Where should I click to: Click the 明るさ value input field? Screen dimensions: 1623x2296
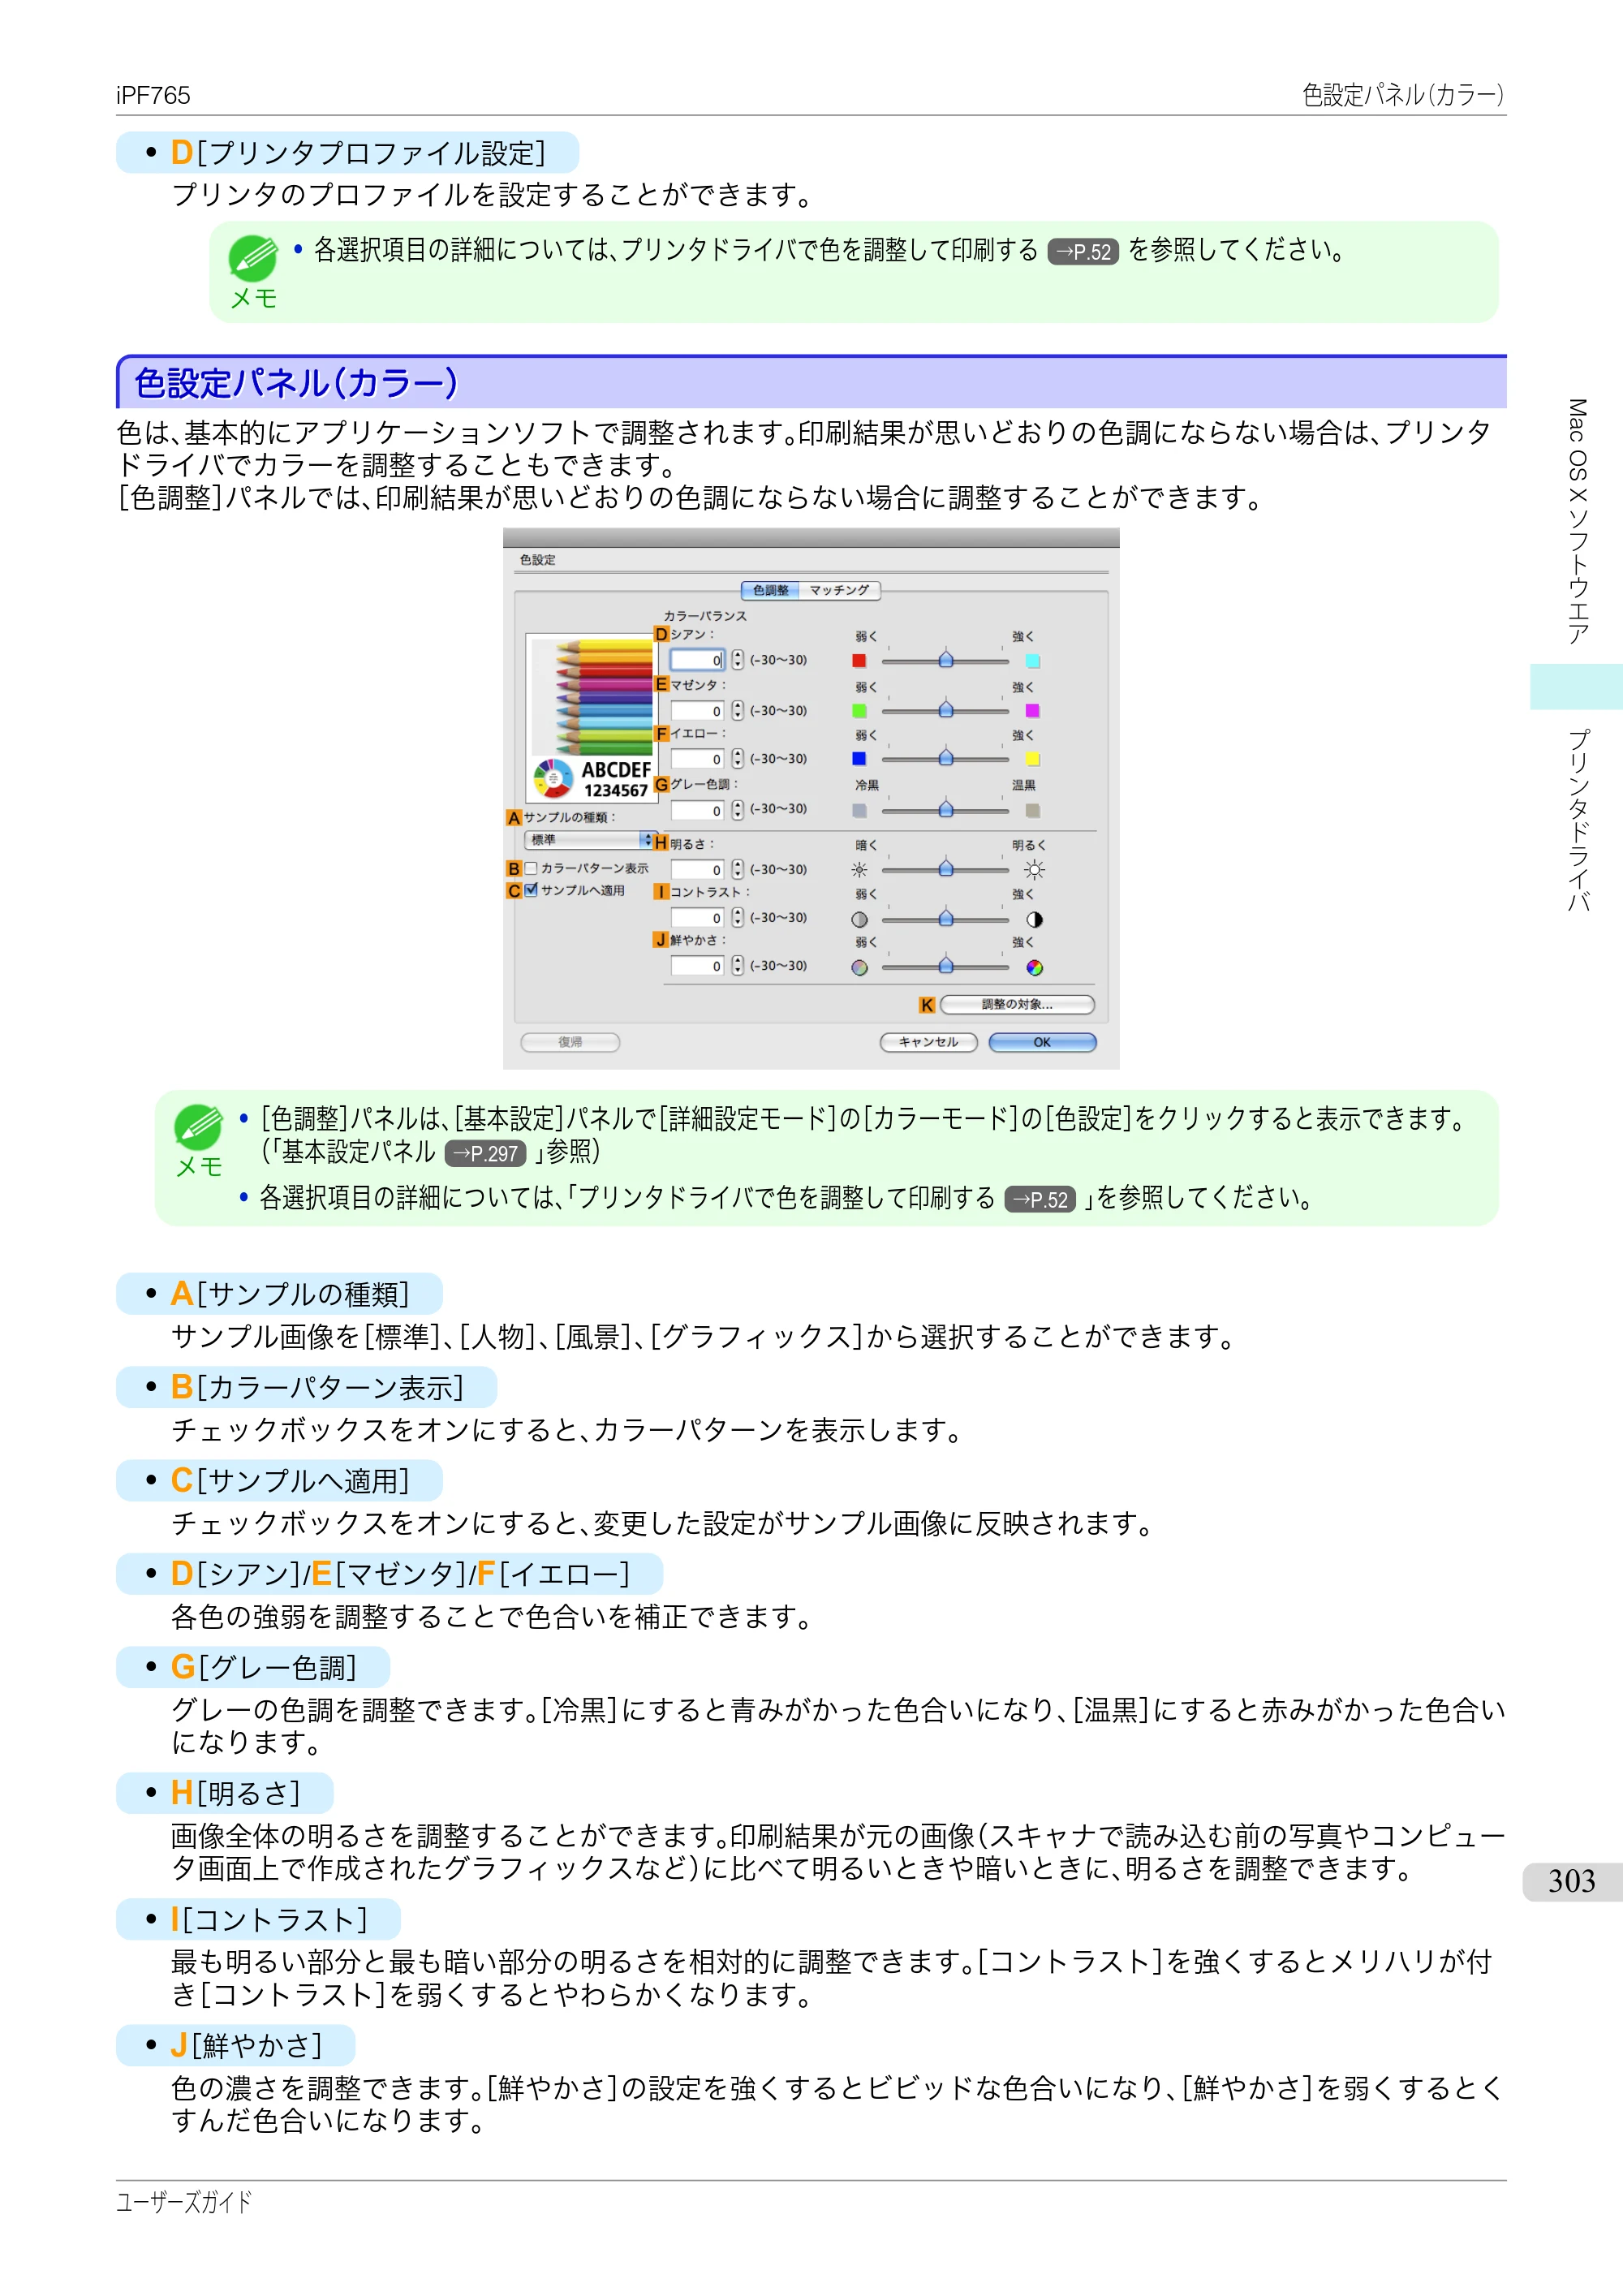pos(697,869)
